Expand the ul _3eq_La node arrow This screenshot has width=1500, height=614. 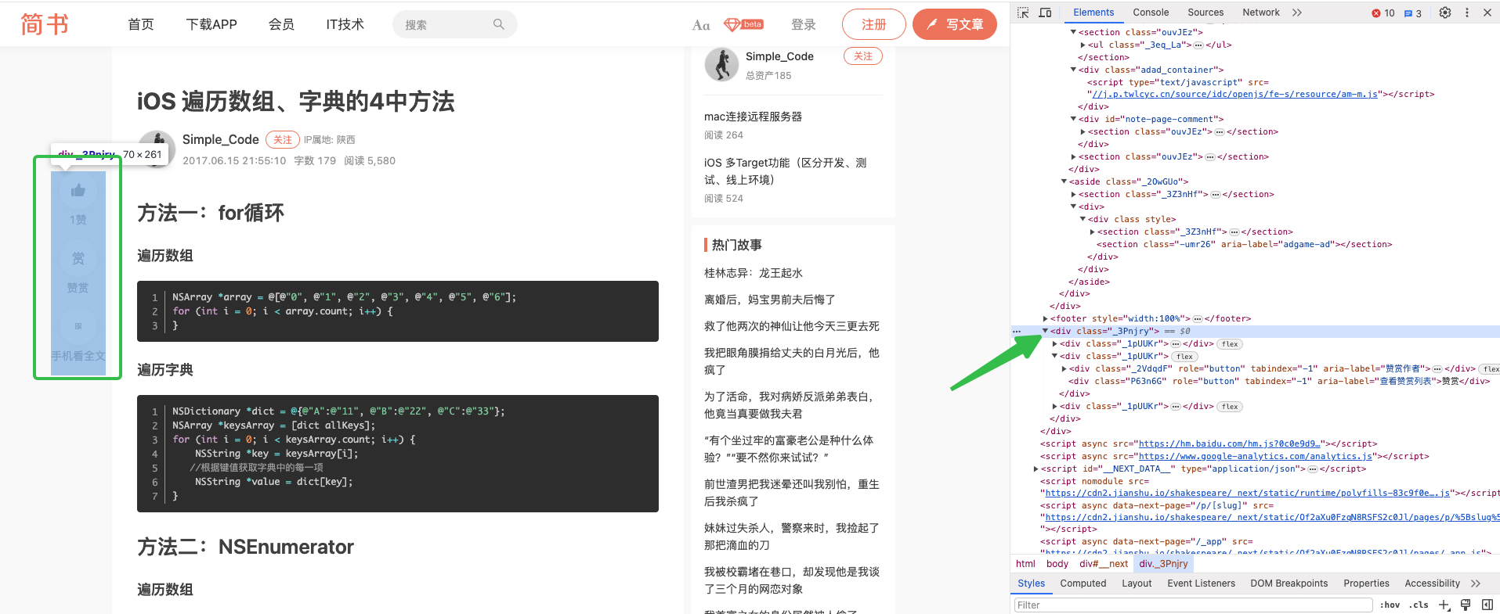pyautogui.click(x=1083, y=45)
